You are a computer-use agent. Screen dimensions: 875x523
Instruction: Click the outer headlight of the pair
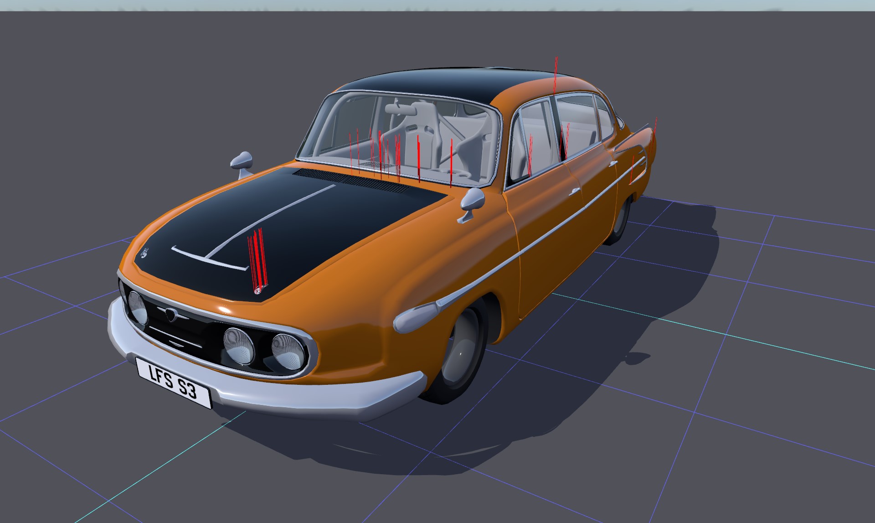[288, 351]
